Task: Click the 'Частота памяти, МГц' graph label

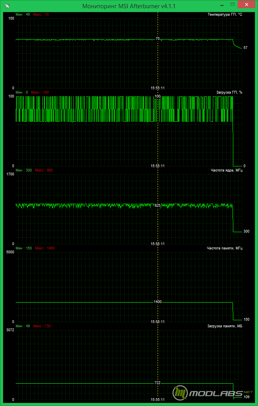Action: coord(225,248)
